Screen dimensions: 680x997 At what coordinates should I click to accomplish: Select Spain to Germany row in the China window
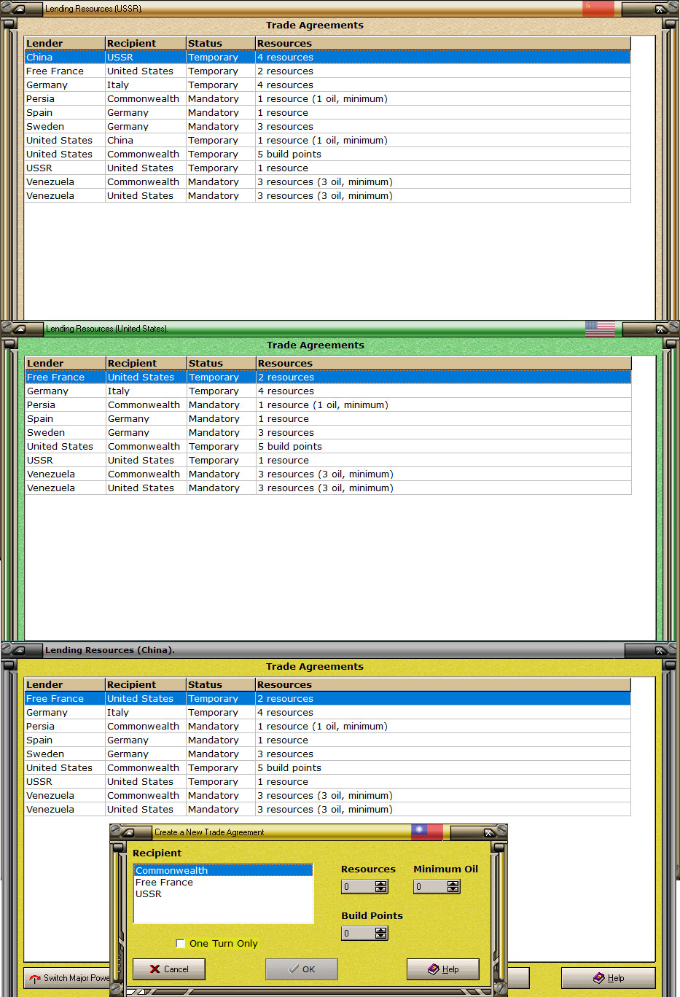[x=327, y=740]
